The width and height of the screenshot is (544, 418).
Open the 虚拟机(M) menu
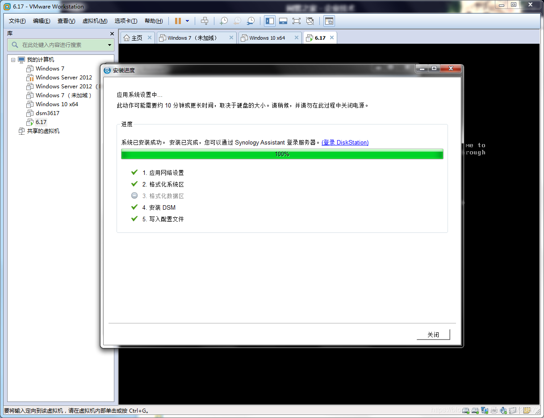(95, 21)
